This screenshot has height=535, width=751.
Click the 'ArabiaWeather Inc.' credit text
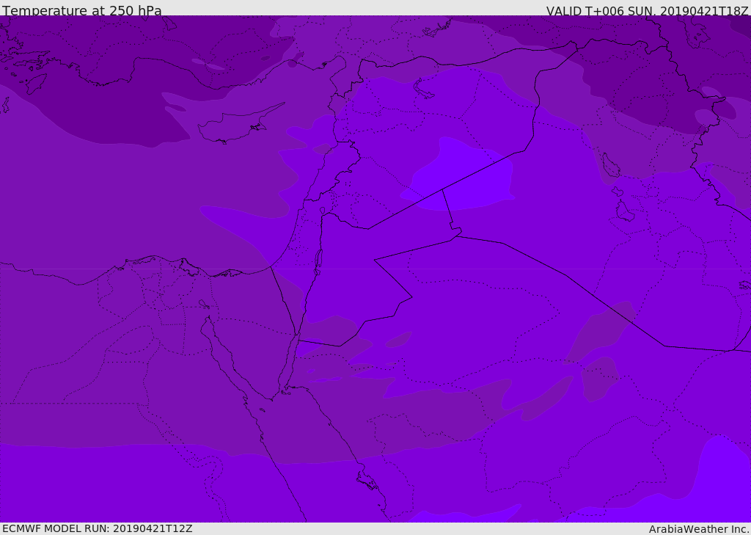699,529
